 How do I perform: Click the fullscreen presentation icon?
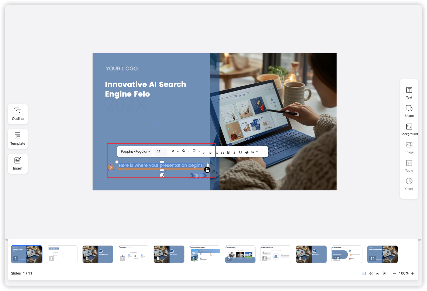(x=385, y=273)
